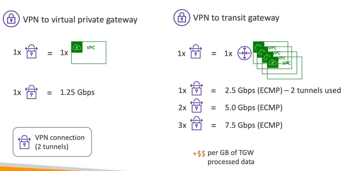Click the green cloud icon in the single VPC box

click(x=77, y=47)
